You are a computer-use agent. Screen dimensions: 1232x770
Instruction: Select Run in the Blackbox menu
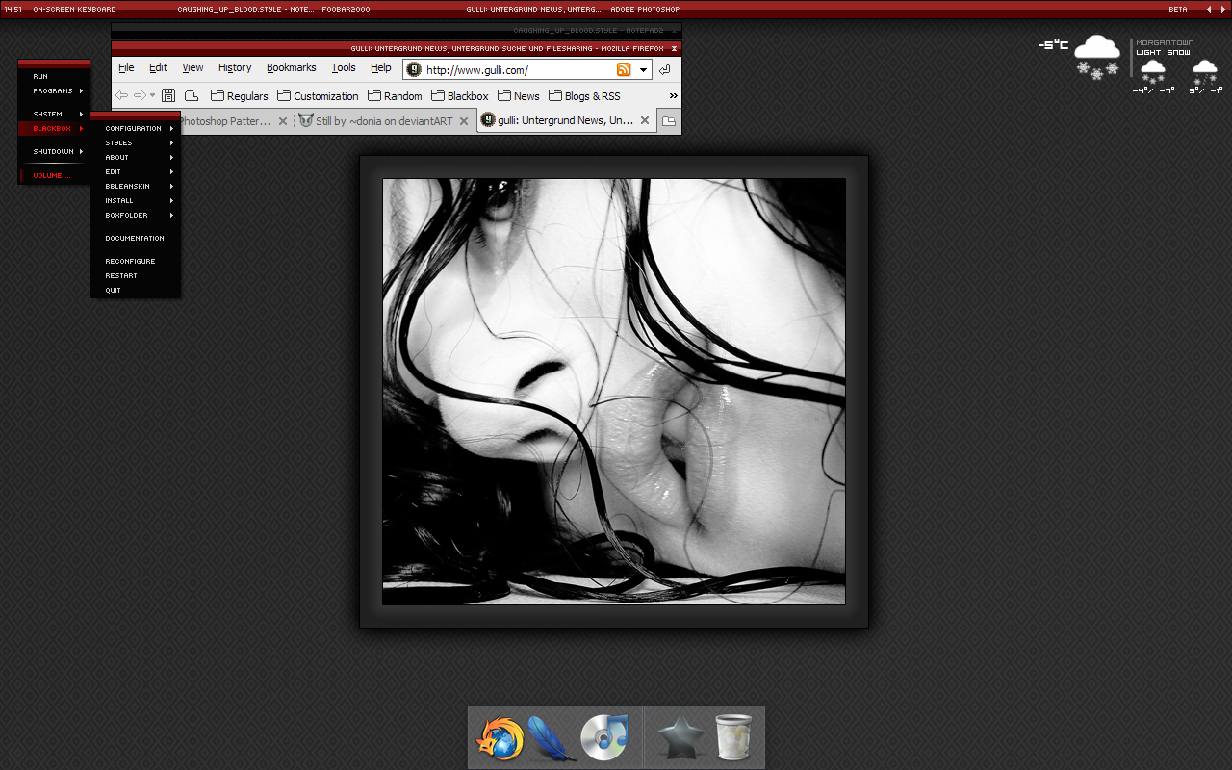coord(54,76)
